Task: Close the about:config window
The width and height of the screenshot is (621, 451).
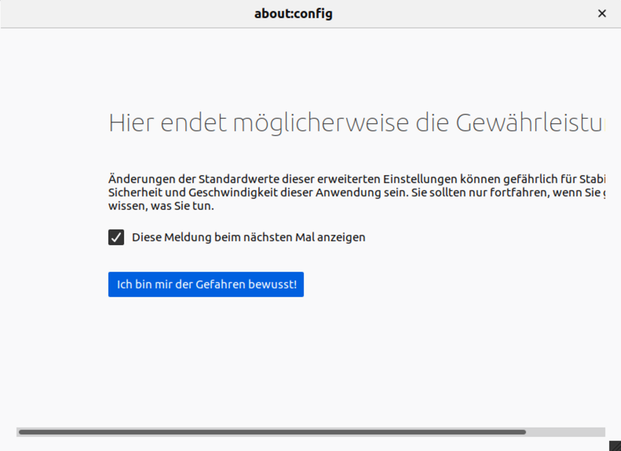Action: pyautogui.click(x=602, y=14)
